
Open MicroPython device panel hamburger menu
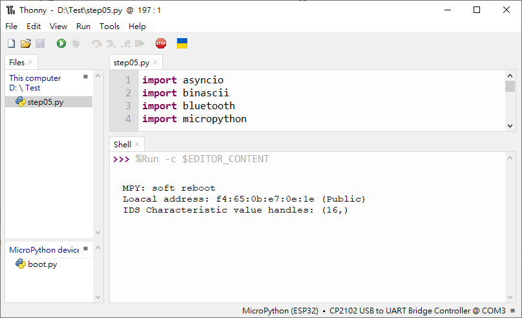coord(85,248)
